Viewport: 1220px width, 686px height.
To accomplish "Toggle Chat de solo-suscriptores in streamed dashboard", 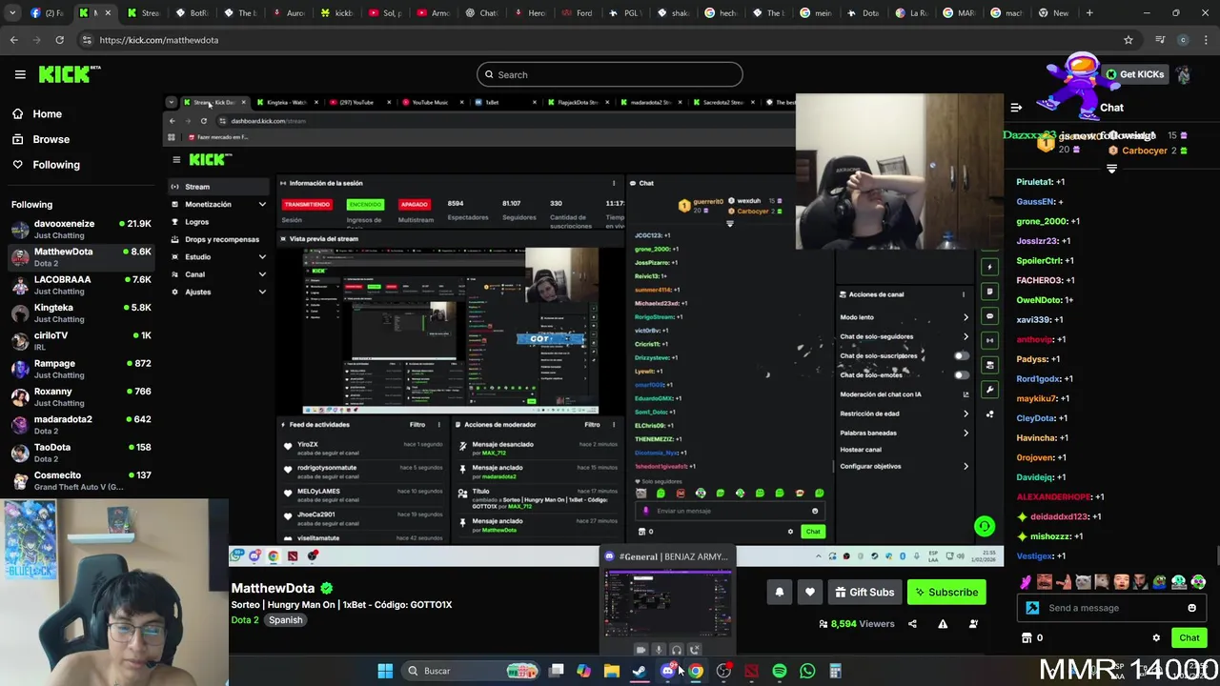I will point(962,355).
